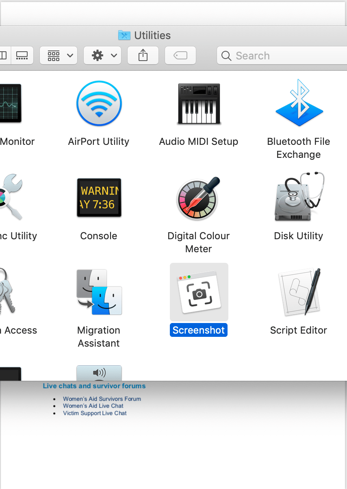Click the Share toolbar button
The width and height of the screenshot is (347, 489).
[143, 55]
